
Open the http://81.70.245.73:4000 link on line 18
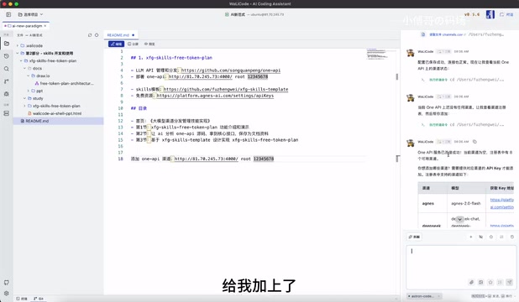point(207,159)
